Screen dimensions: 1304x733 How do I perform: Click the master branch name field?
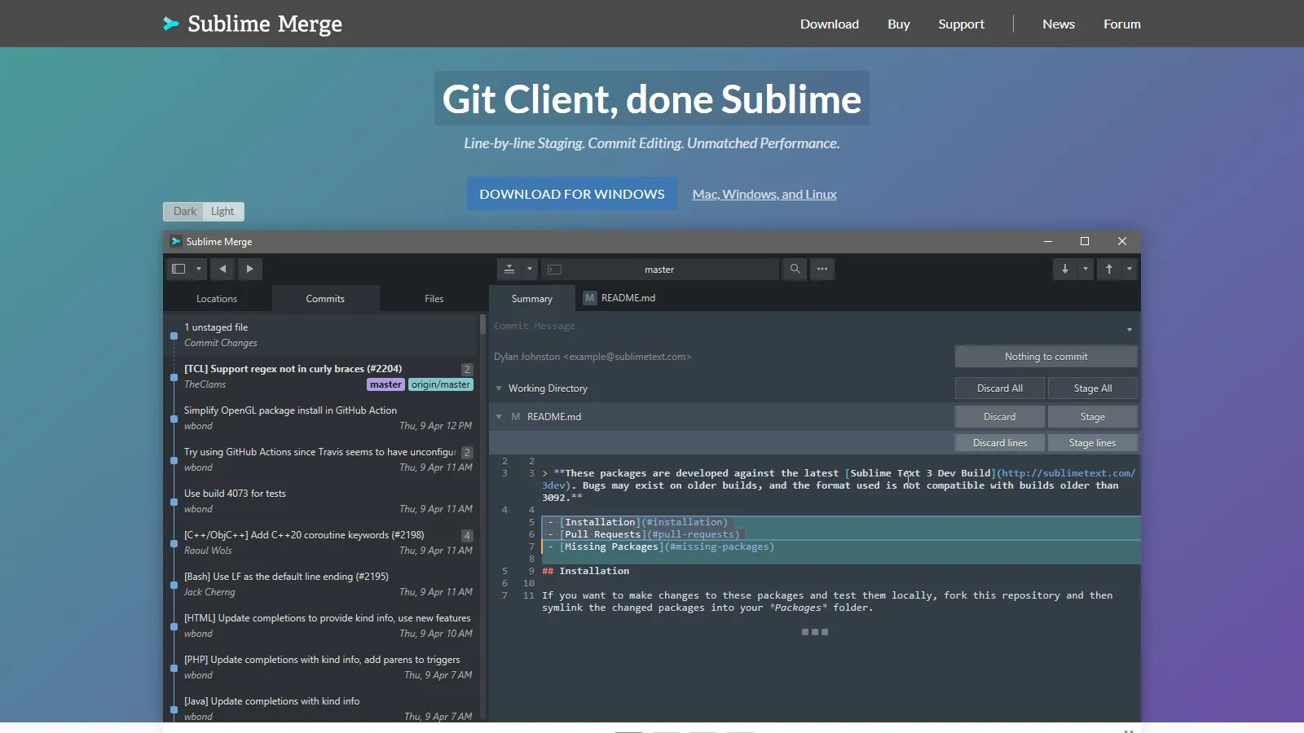[660, 269]
